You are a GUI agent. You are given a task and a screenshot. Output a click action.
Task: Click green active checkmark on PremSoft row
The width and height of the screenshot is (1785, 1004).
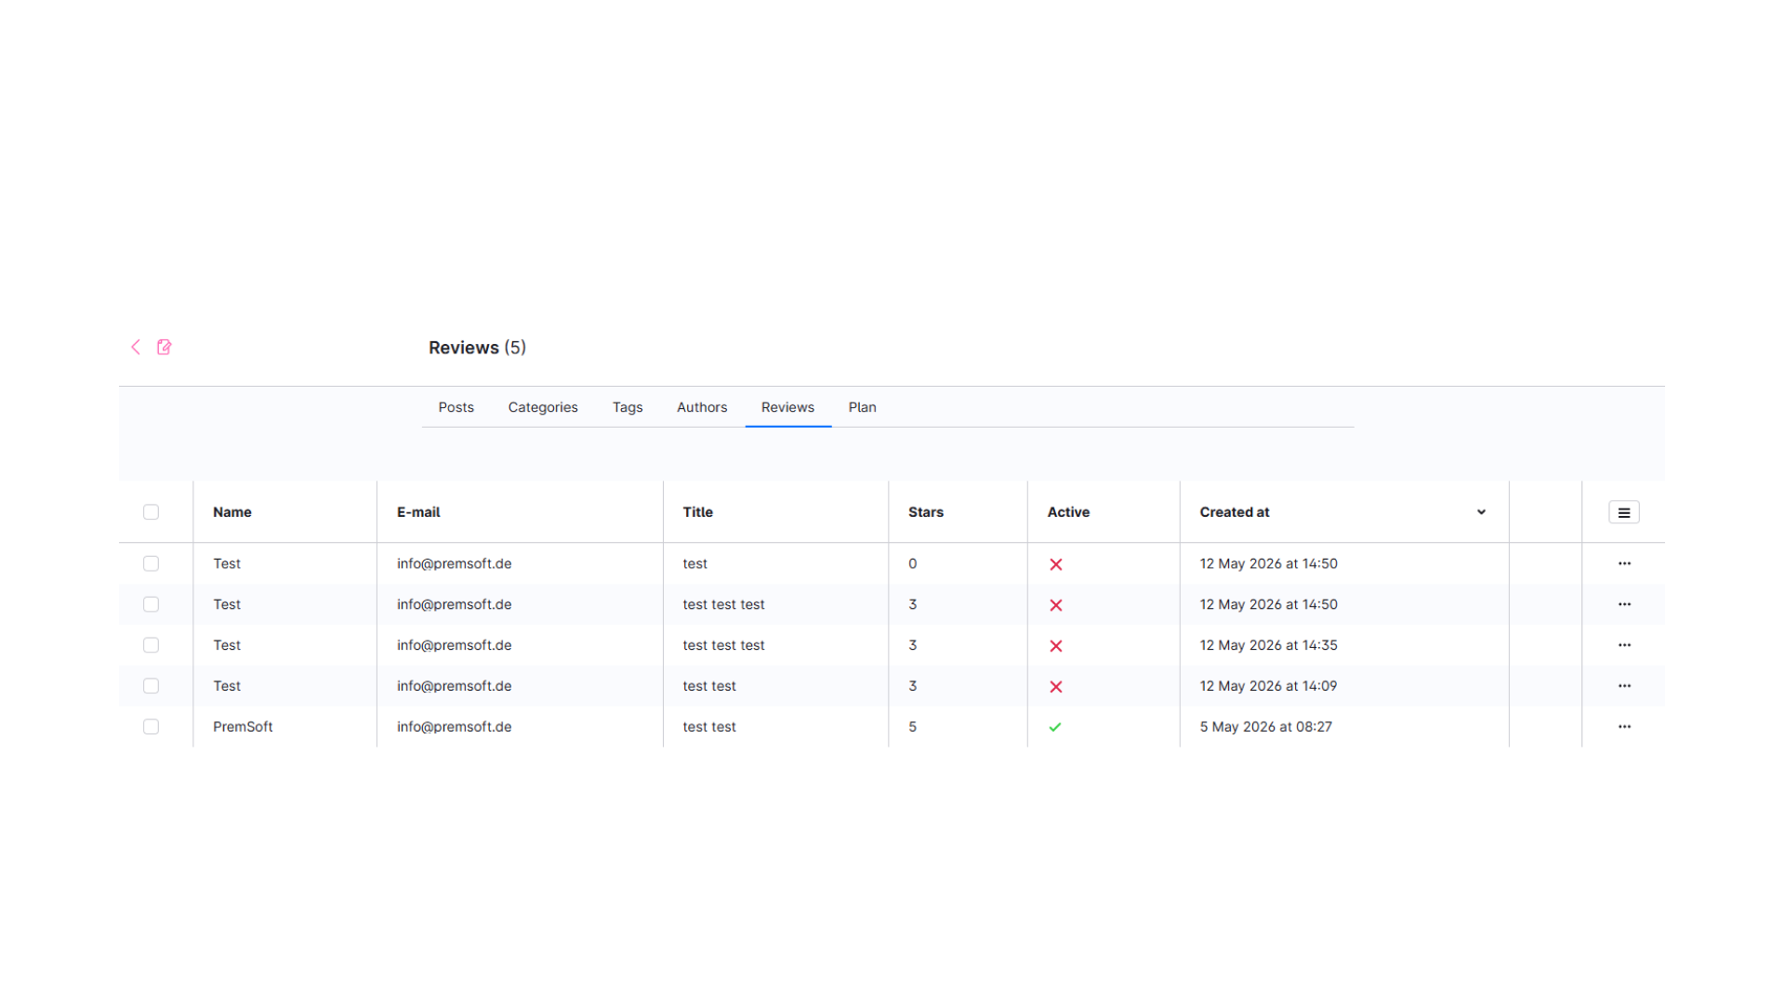1055,727
